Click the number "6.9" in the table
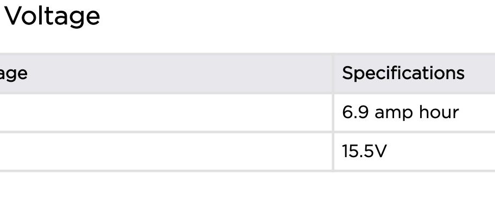This screenshot has width=495, height=207. 355,113
